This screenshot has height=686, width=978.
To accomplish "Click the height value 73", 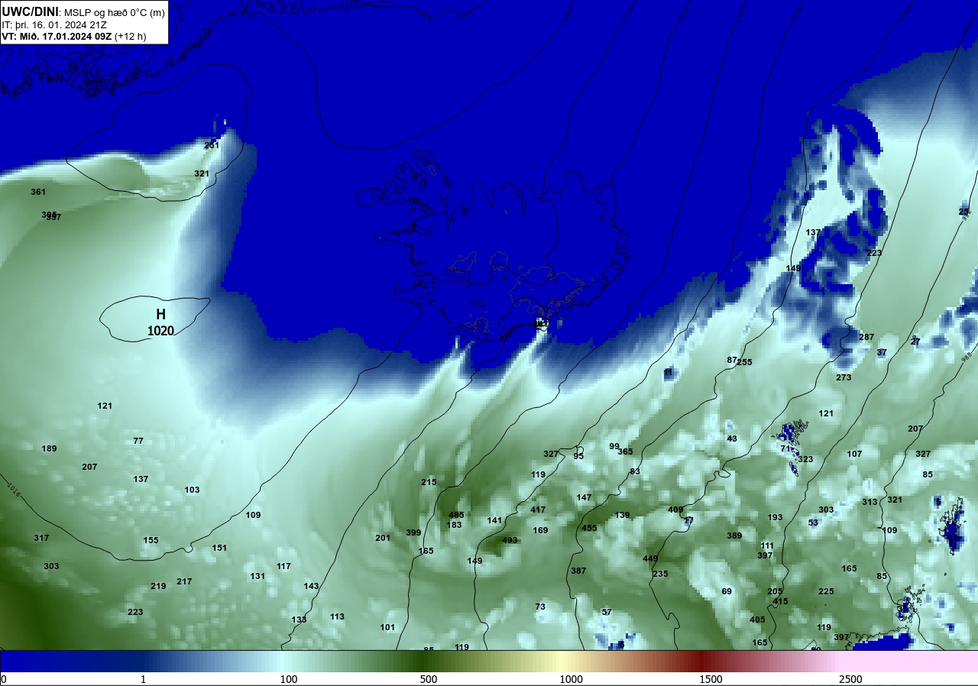I will (540, 607).
